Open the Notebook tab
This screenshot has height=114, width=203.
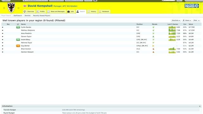tap(104, 11)
